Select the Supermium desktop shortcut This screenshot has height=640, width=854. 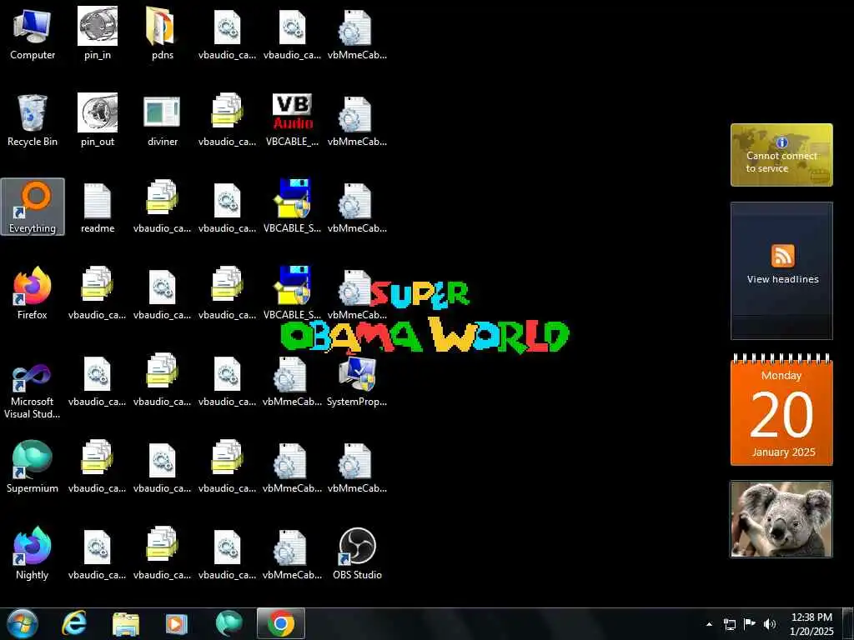pyautogui.click(x=33, y=467)
